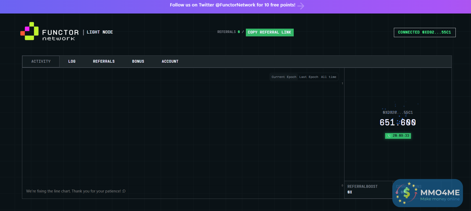Switch to the Log tab
Viewport: 471px width, 211px height.
click(x=72, y=61)
